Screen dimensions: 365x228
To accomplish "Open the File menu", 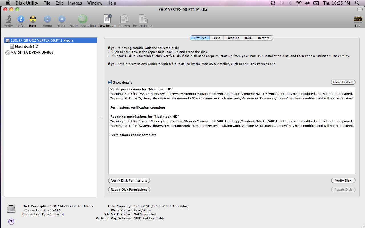I will tap(47, 3).
